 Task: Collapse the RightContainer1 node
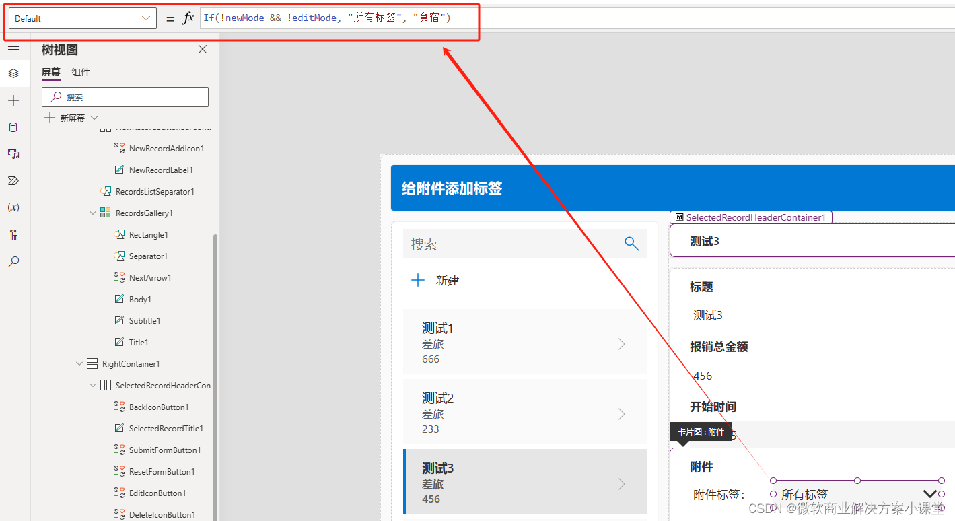click(79, 363)
